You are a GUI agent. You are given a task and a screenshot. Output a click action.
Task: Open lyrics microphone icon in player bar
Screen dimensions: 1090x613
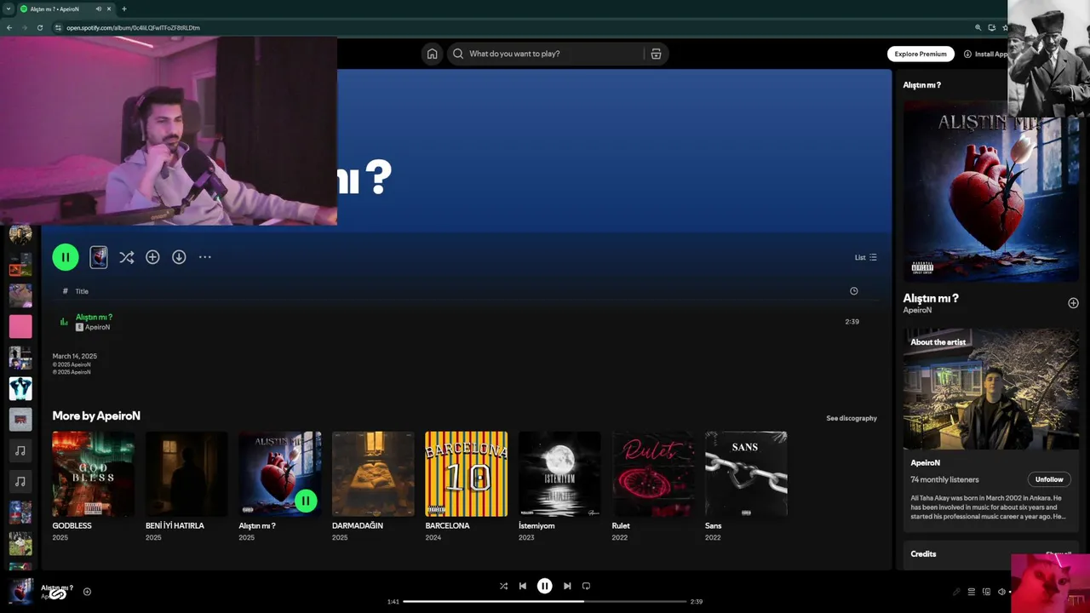(x=955, y=592)
